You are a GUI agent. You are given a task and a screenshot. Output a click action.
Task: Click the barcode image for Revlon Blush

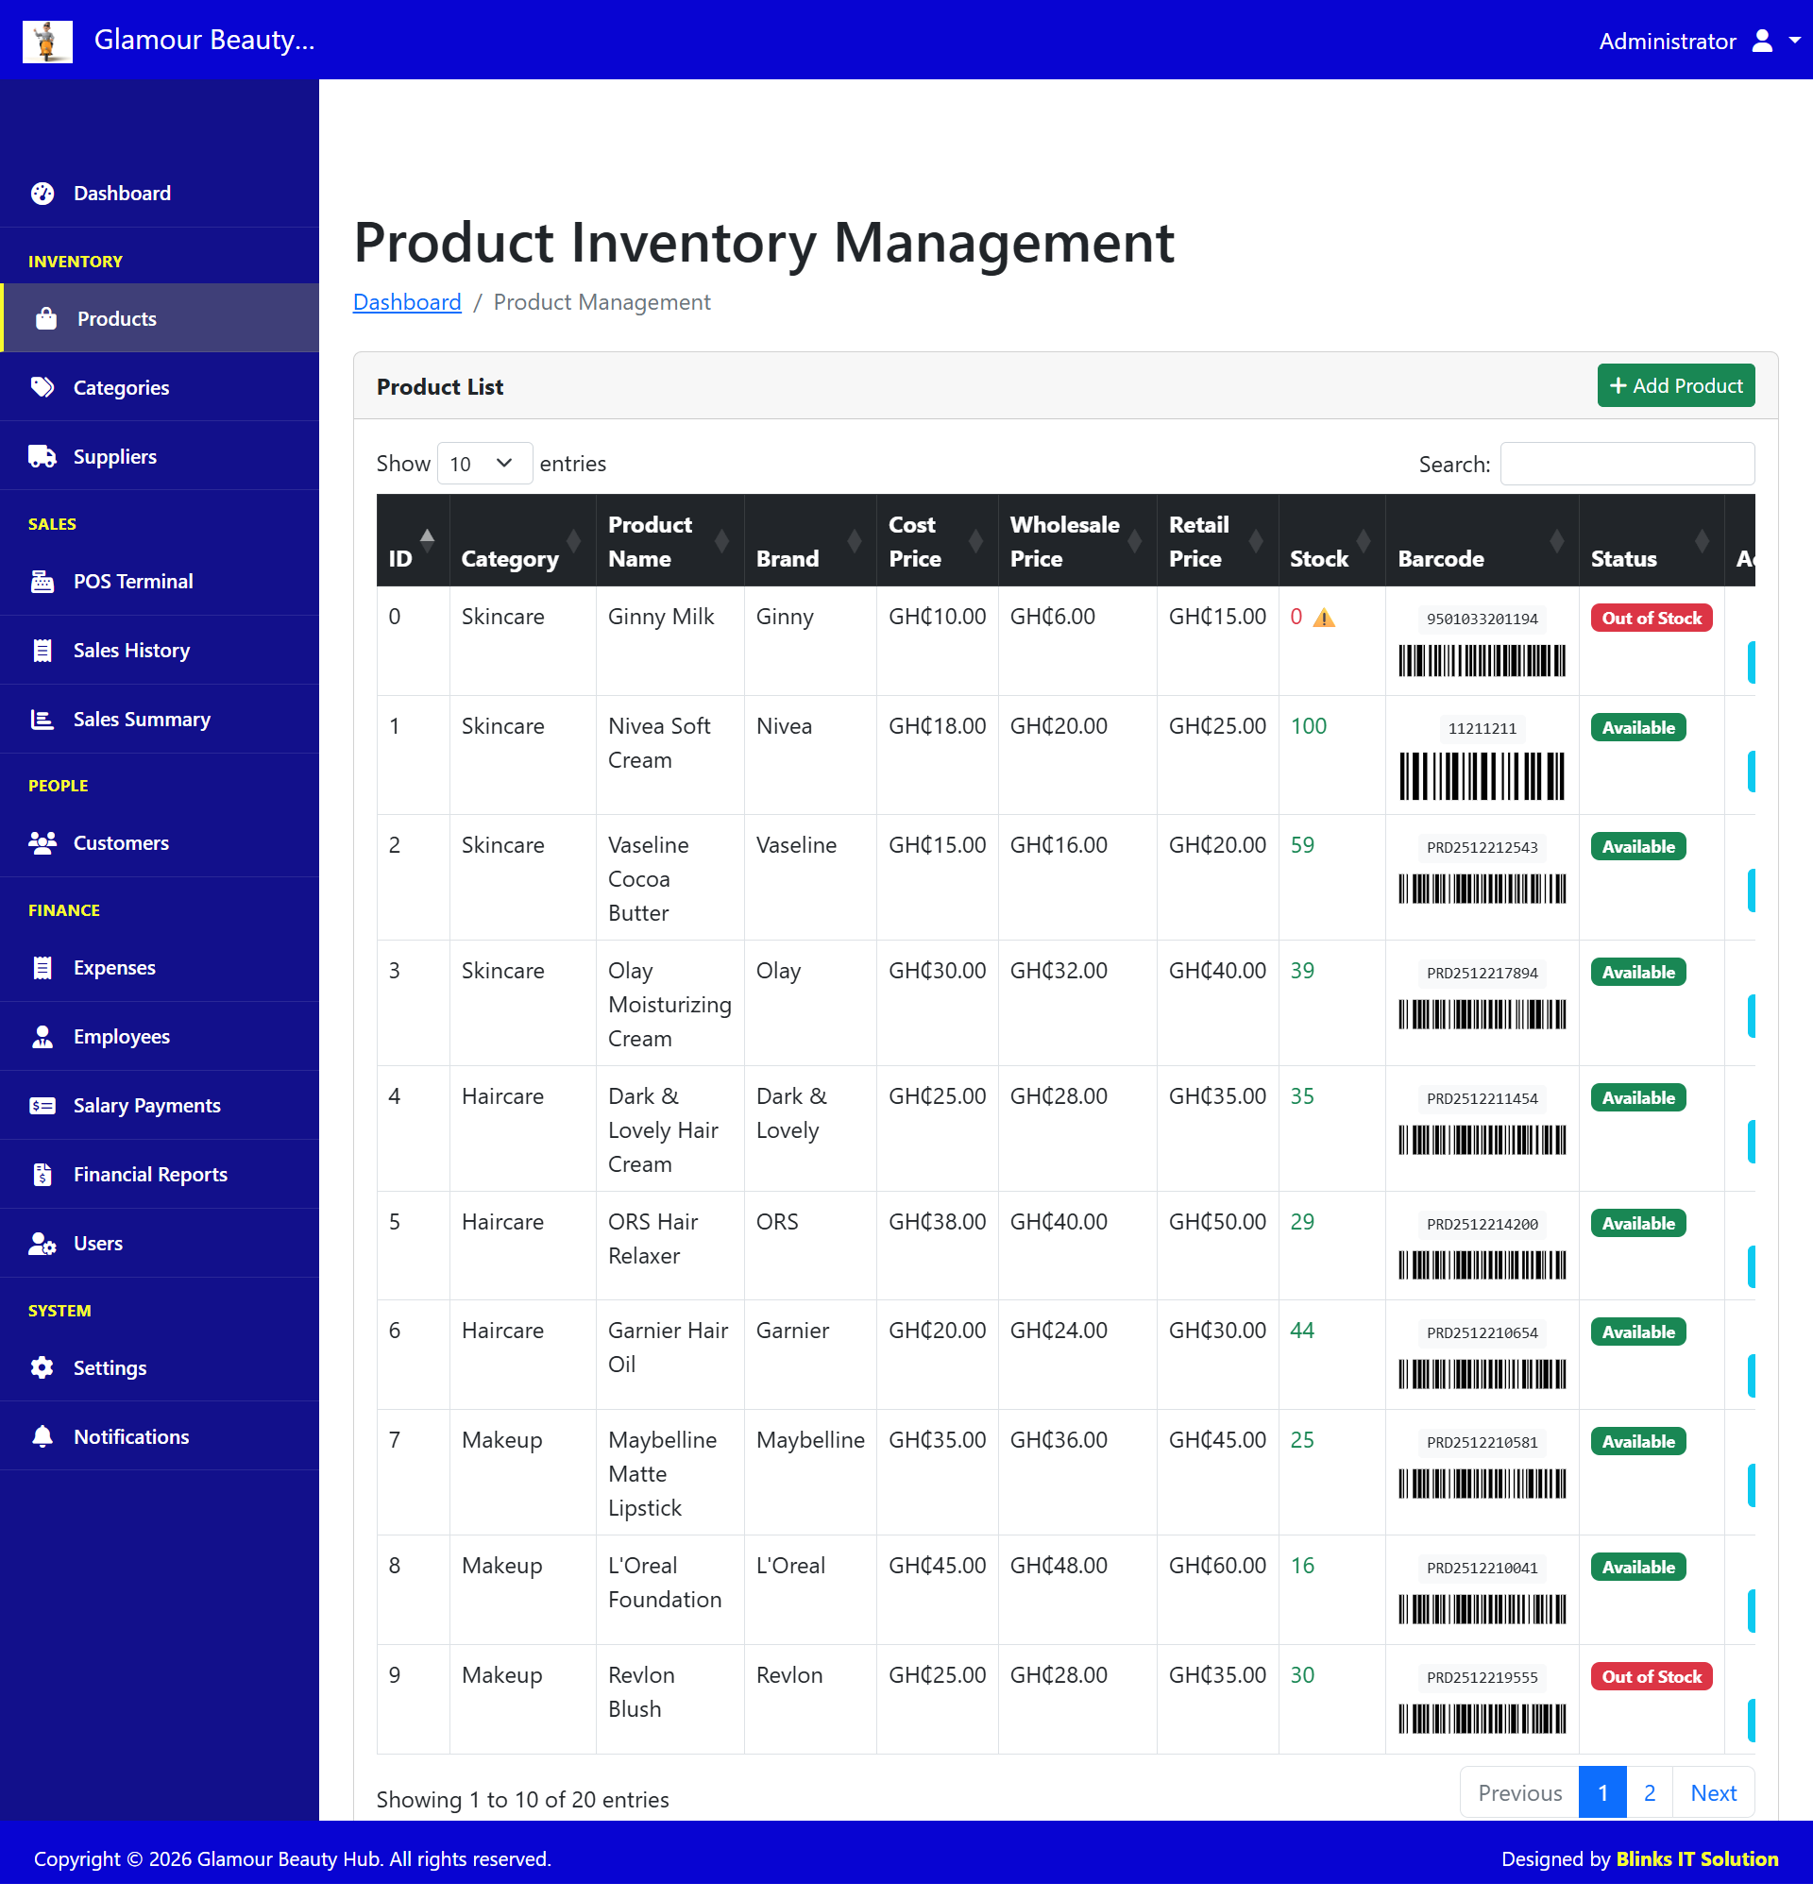[1482, 1720]
